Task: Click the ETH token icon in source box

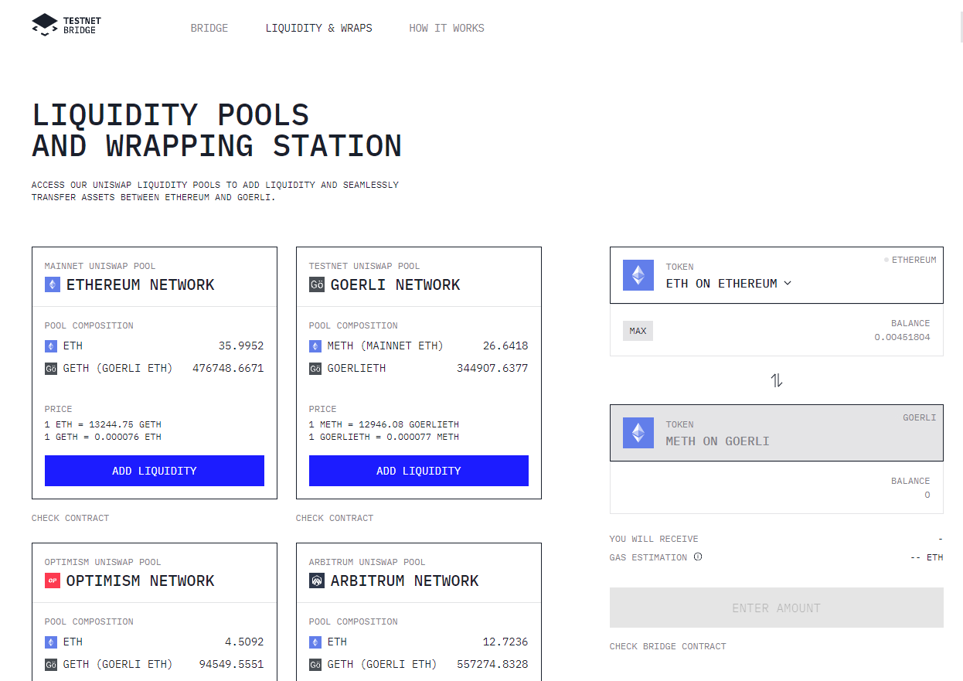Action: 638,275
